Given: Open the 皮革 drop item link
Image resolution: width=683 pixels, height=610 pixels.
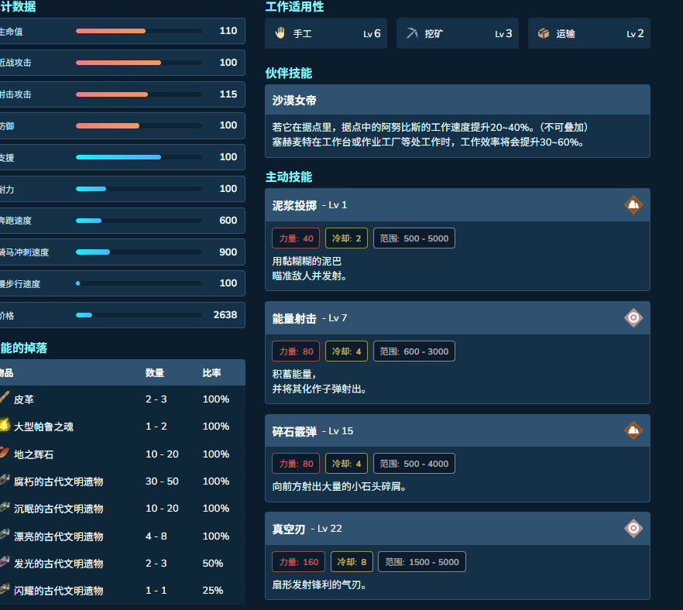Looking at the screenshot, I should click(23, 399).
